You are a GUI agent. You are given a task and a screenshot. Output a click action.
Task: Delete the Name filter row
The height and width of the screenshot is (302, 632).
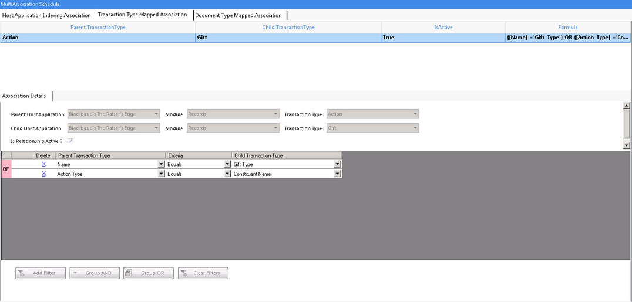tap(43, 164)
